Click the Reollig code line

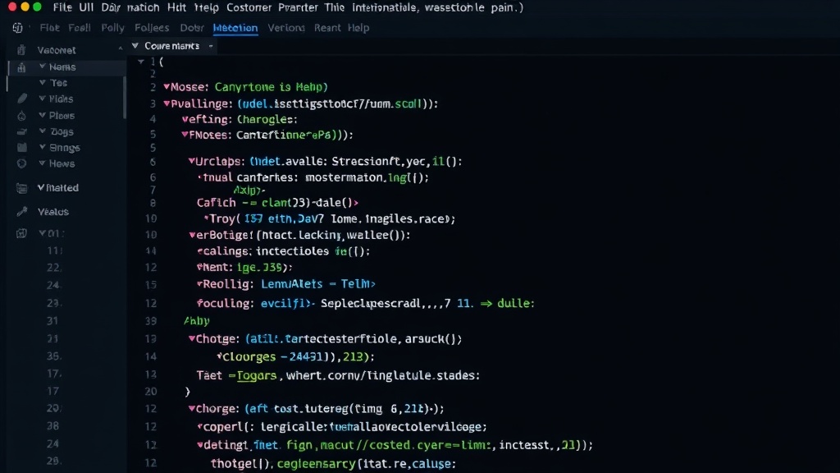(x=286, y=284)
